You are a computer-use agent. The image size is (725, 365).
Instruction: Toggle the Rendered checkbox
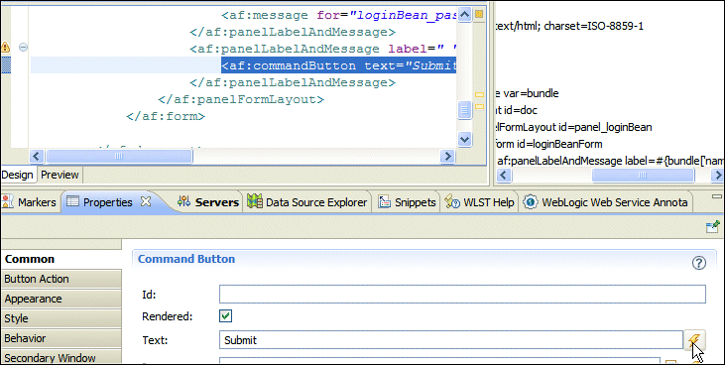(x=226, y=316)
